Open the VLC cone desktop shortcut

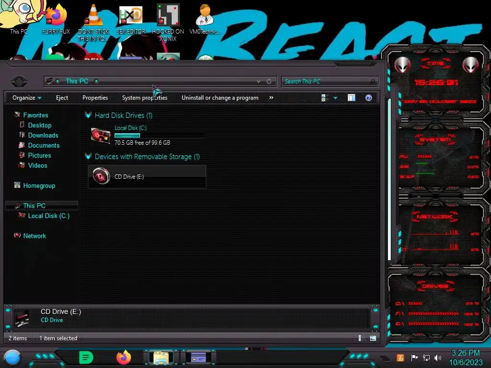94,22
